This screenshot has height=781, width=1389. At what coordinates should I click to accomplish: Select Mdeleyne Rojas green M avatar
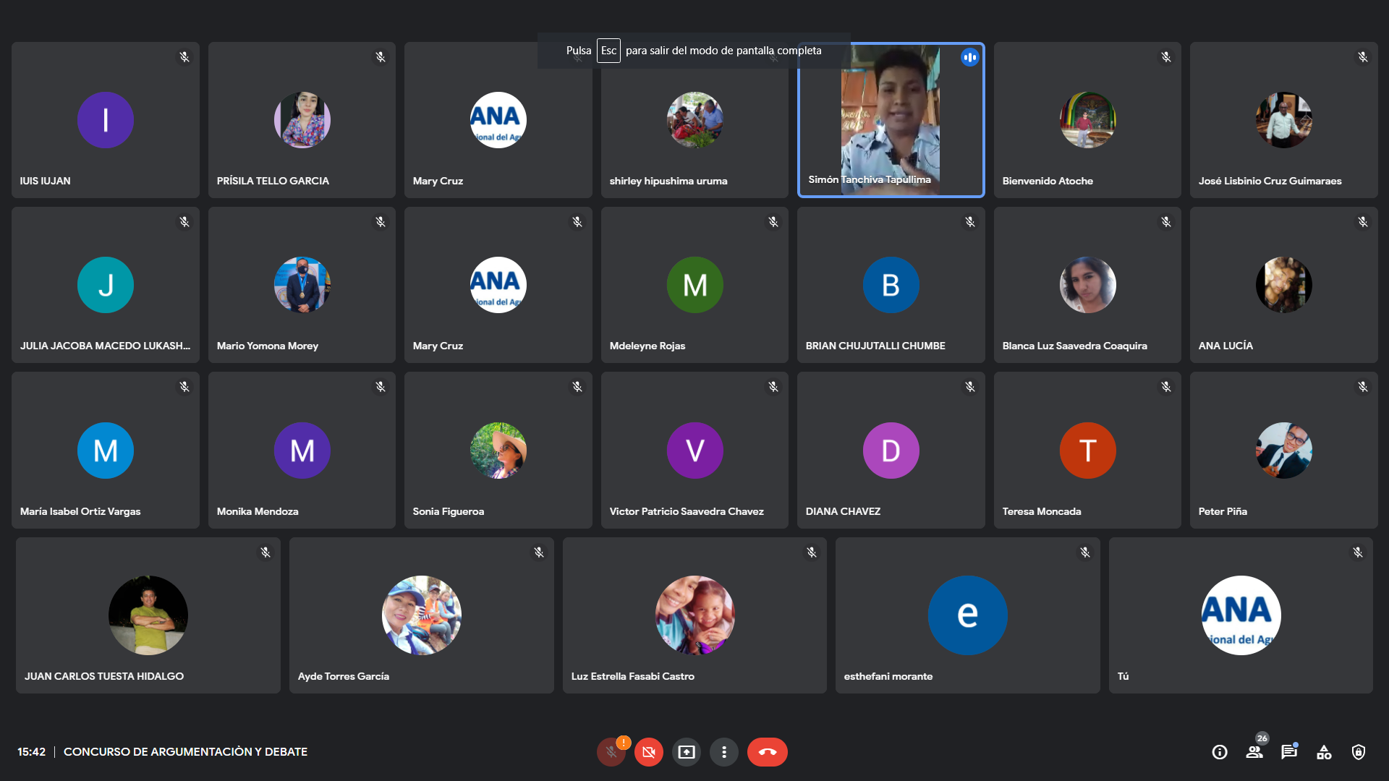pyautogui.click(x=695, y=285)
